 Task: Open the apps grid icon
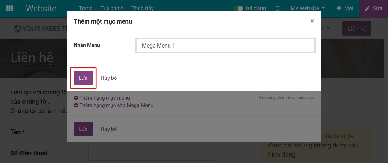[x=10, y=8]
